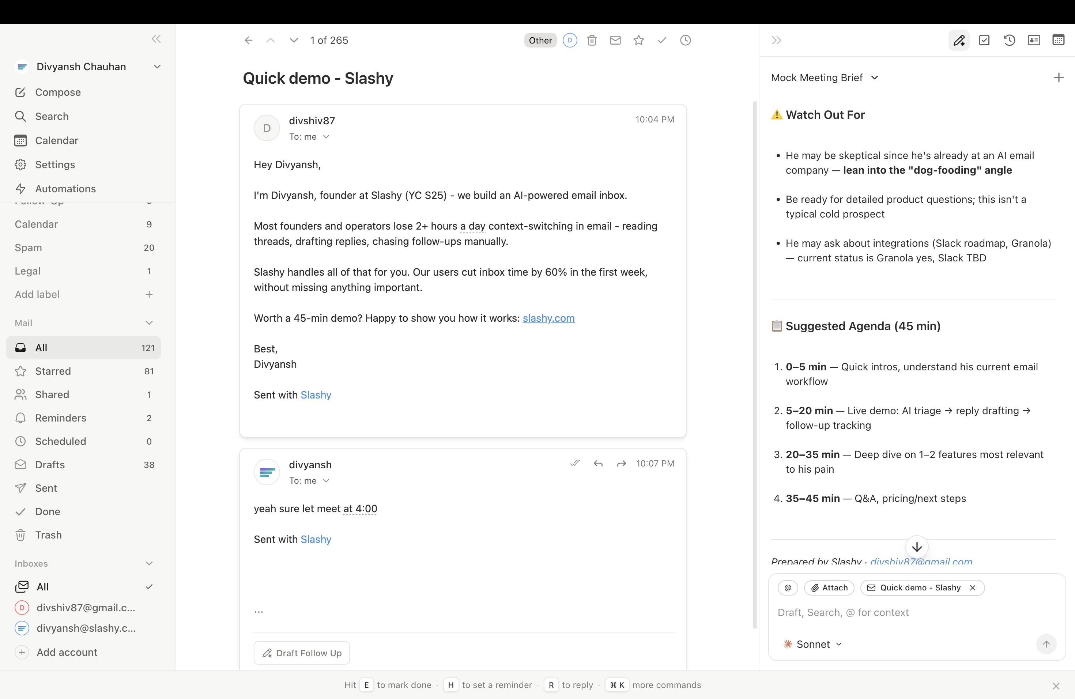Click Slashy link in first message signature
Screen dimensions: 1075x699
pyautogui.click(x=316, y=395)
